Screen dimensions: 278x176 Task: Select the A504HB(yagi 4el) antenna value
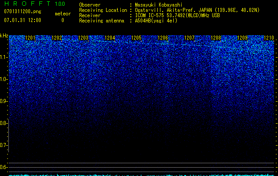(156, 21)
